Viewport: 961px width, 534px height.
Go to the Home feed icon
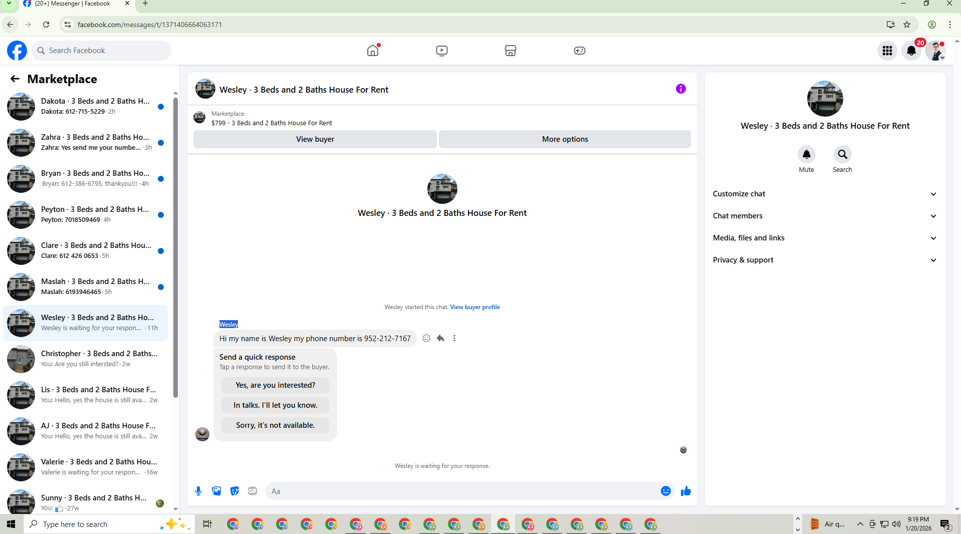click(x=373, y=51)
